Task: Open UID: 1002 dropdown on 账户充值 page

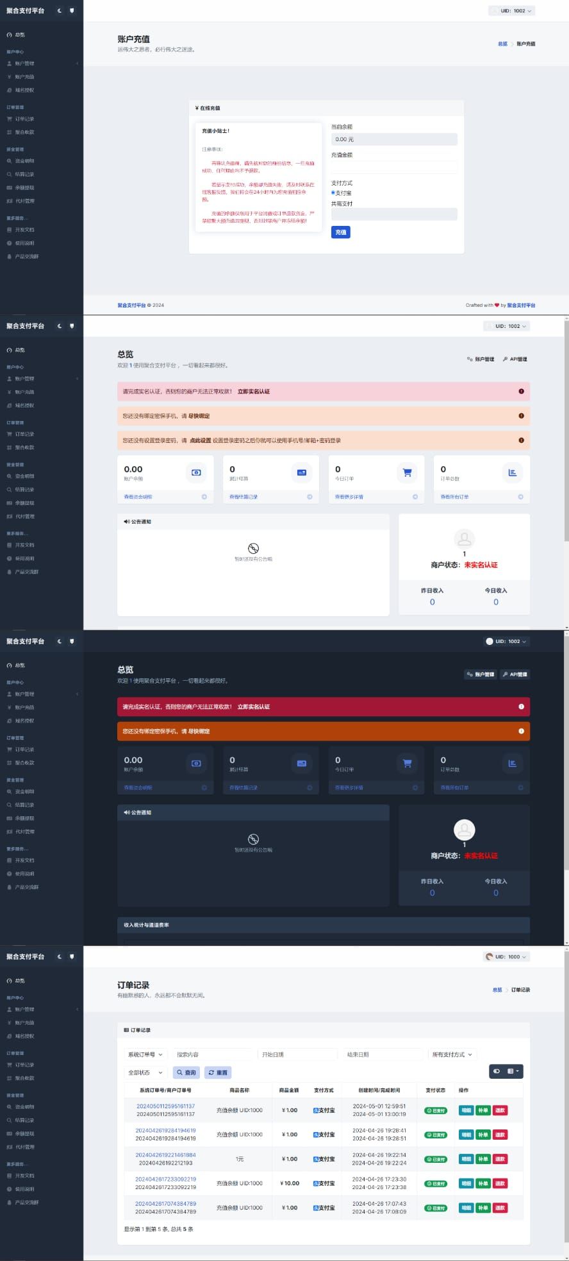Action: click(511, 11)
